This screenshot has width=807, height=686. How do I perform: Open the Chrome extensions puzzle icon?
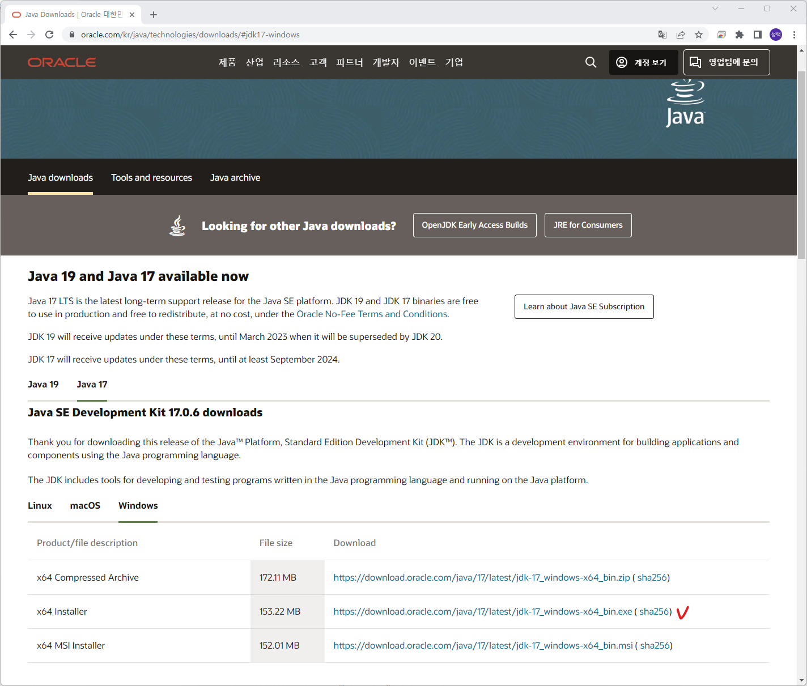[x=740, y=35]
